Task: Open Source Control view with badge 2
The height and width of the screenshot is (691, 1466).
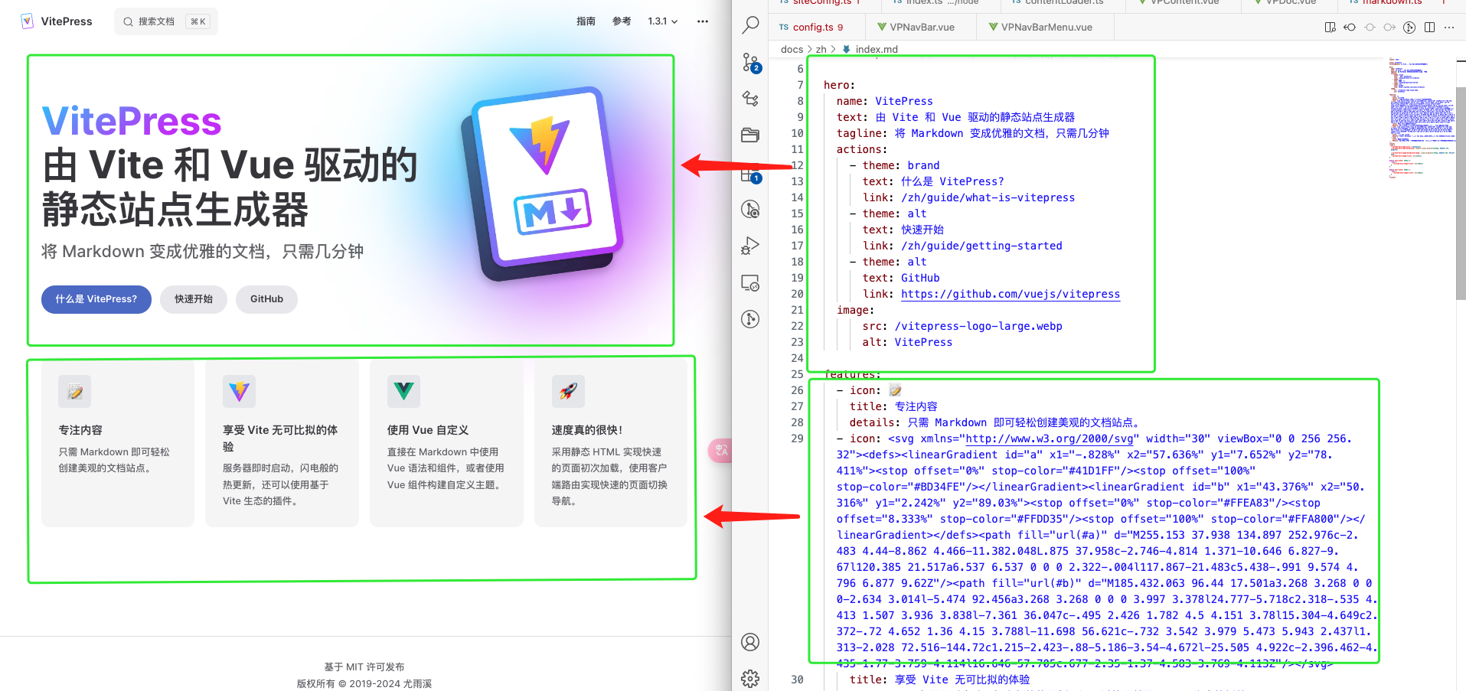Action: coord(750,62)
